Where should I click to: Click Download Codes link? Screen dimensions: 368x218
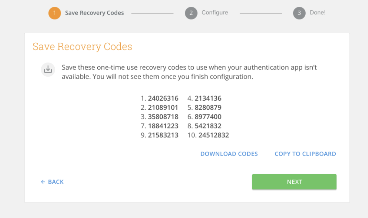229,154
